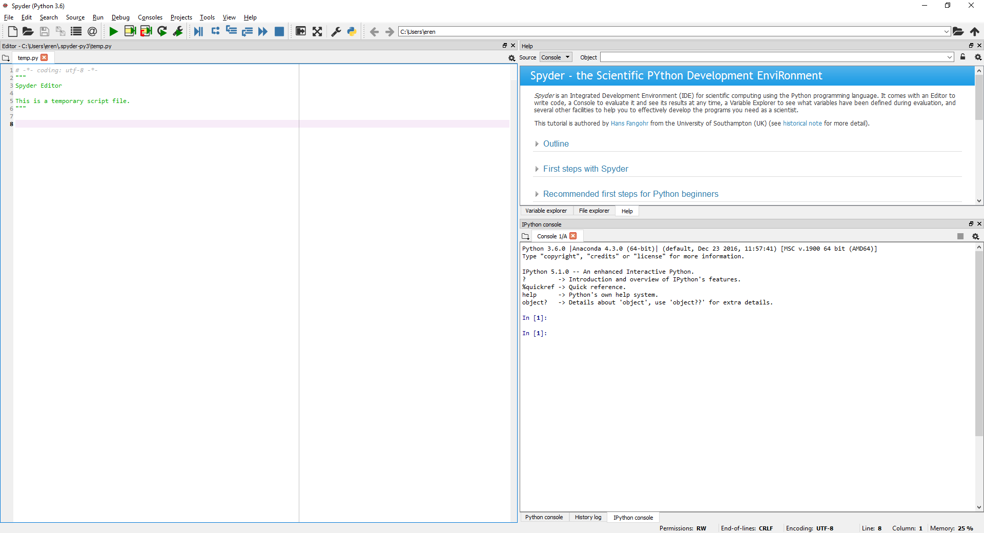
Task: Maximize current pane icon
Action: 301,31
